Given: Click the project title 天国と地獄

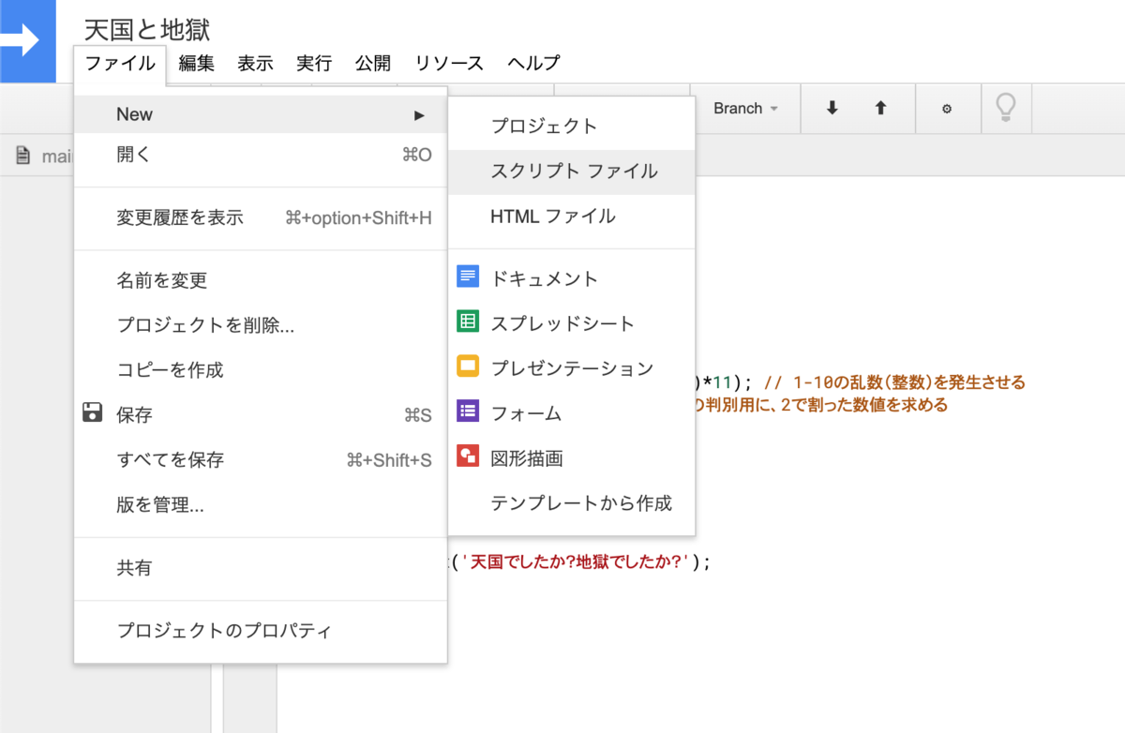Looking at the screenshot, I should click(x=147, y=30).
